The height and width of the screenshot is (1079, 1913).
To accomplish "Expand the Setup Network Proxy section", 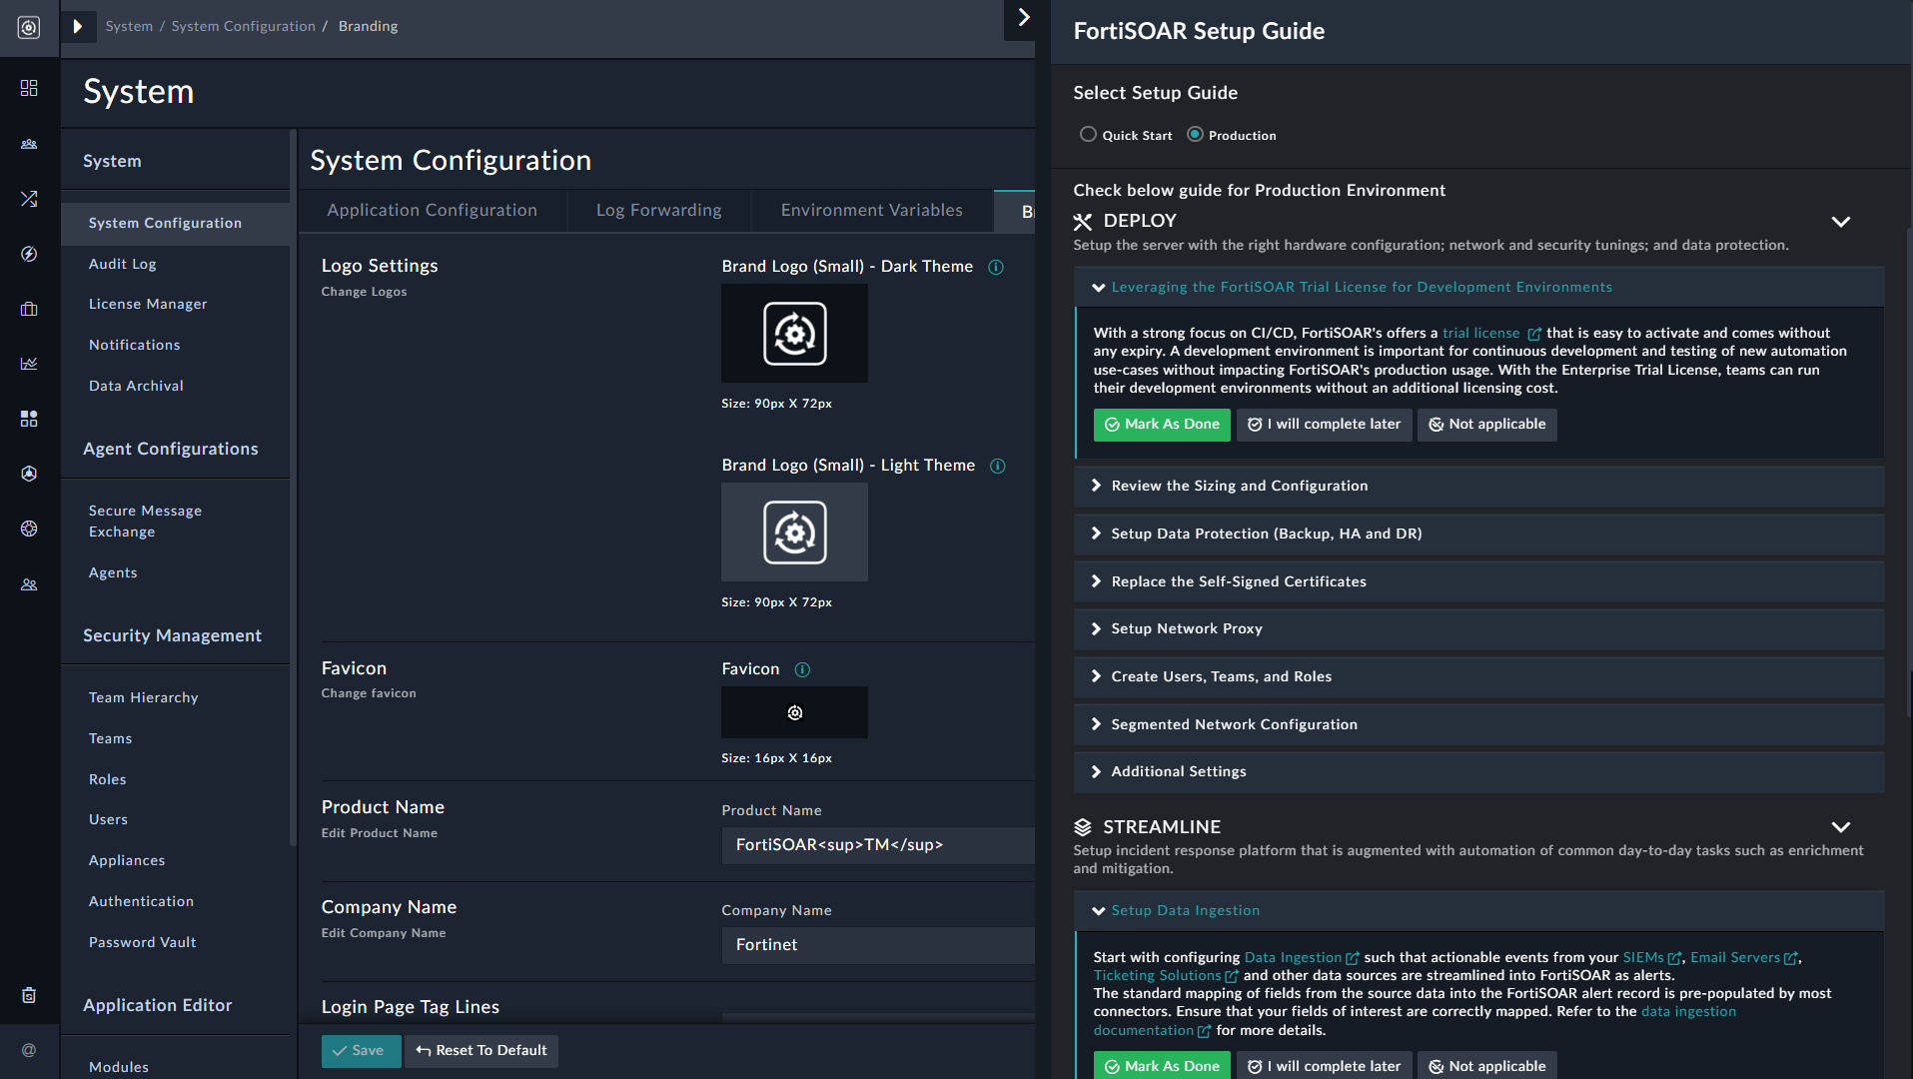I will (1188, 628).
